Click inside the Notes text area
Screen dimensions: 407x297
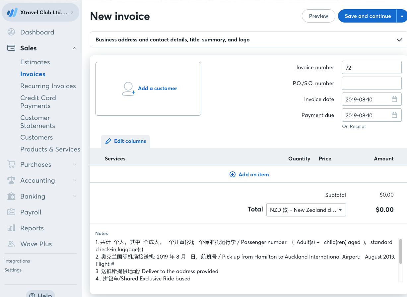[246, 260]
